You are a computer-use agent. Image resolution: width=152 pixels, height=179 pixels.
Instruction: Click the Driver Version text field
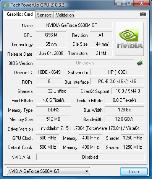point(90,128)
